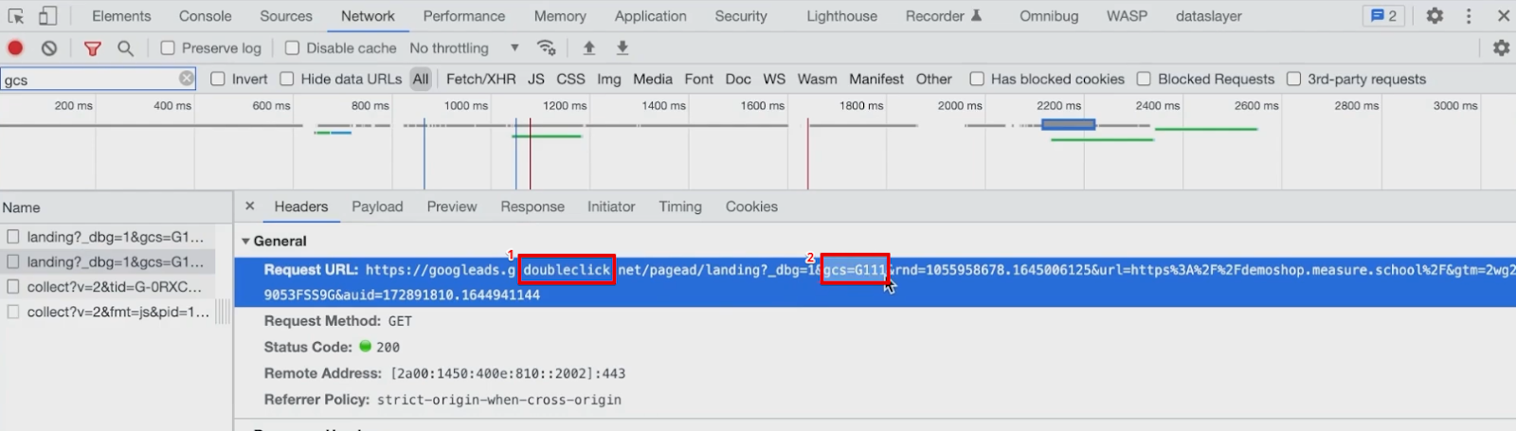Show the Payload tab of the request

(x=377, y=207)
